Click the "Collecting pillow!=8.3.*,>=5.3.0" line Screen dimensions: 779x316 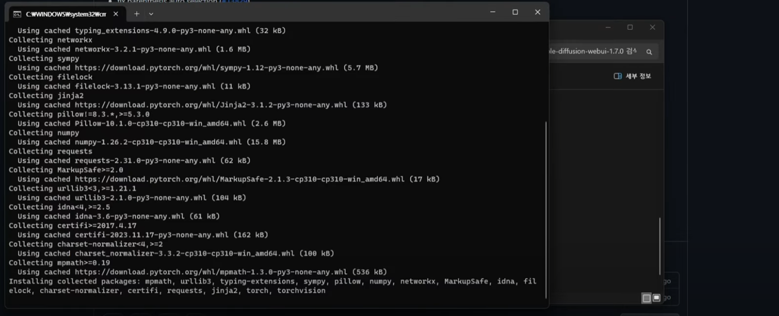(x=79, y=114)
